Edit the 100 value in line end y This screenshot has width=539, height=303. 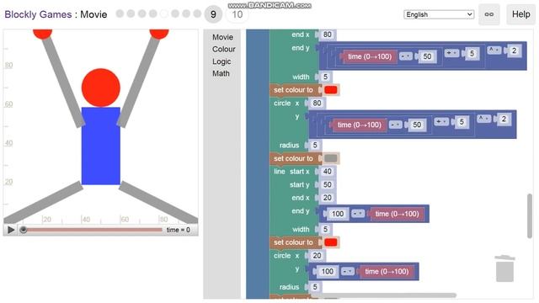click(x=337, y=214)
